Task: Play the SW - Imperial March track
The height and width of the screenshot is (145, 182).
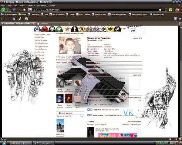Action: pos(89,104)
